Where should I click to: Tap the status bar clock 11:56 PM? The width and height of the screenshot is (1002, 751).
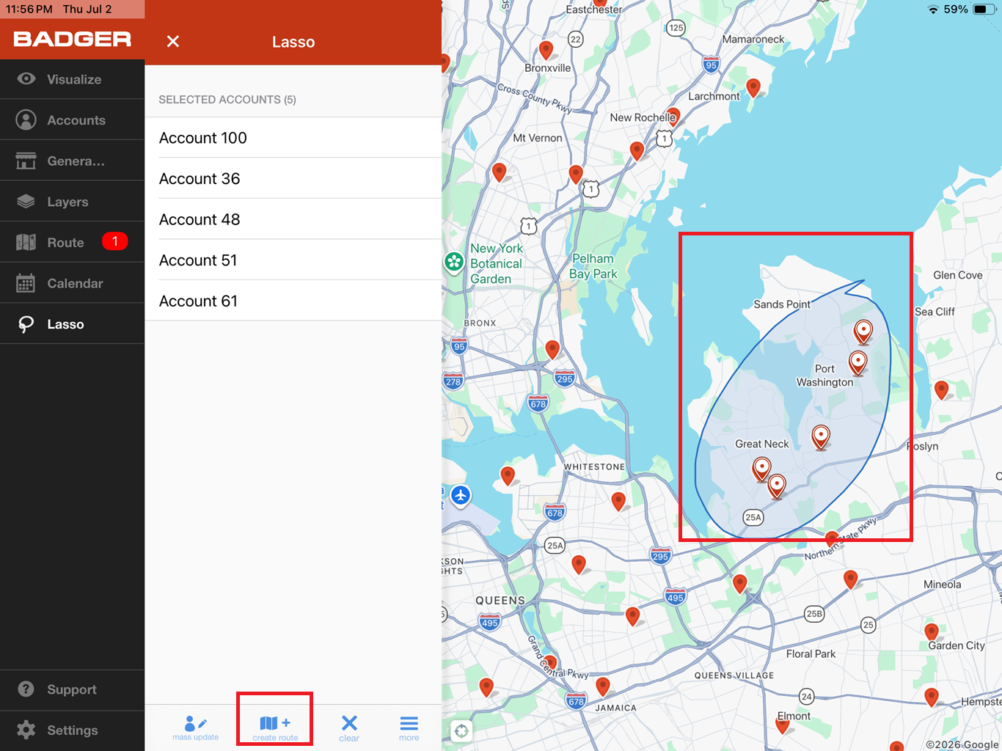pyautogui.click(x=29, y=10)
